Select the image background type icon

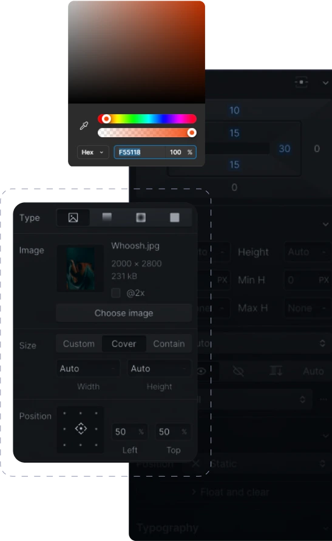tap(73, 218)
